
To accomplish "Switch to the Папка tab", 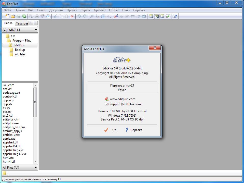I will click(x=8, y=23).
